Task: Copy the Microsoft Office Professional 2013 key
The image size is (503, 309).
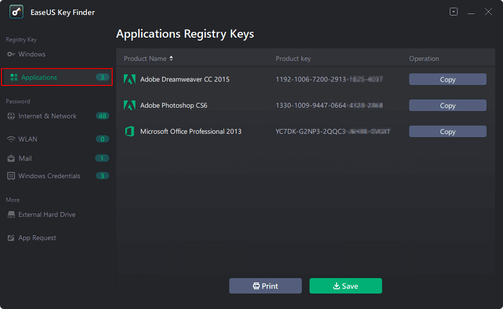Action: 447,132
